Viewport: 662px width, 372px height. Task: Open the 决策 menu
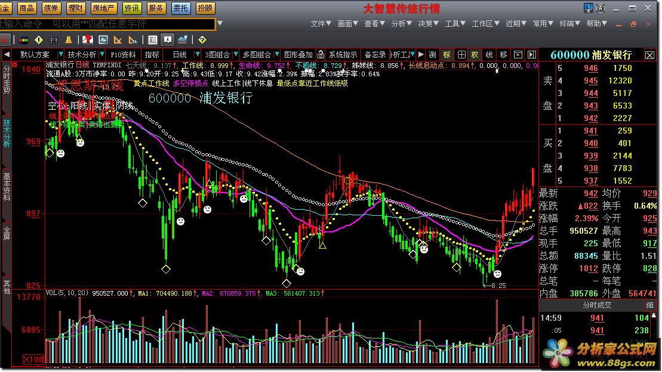click(429, 24)
